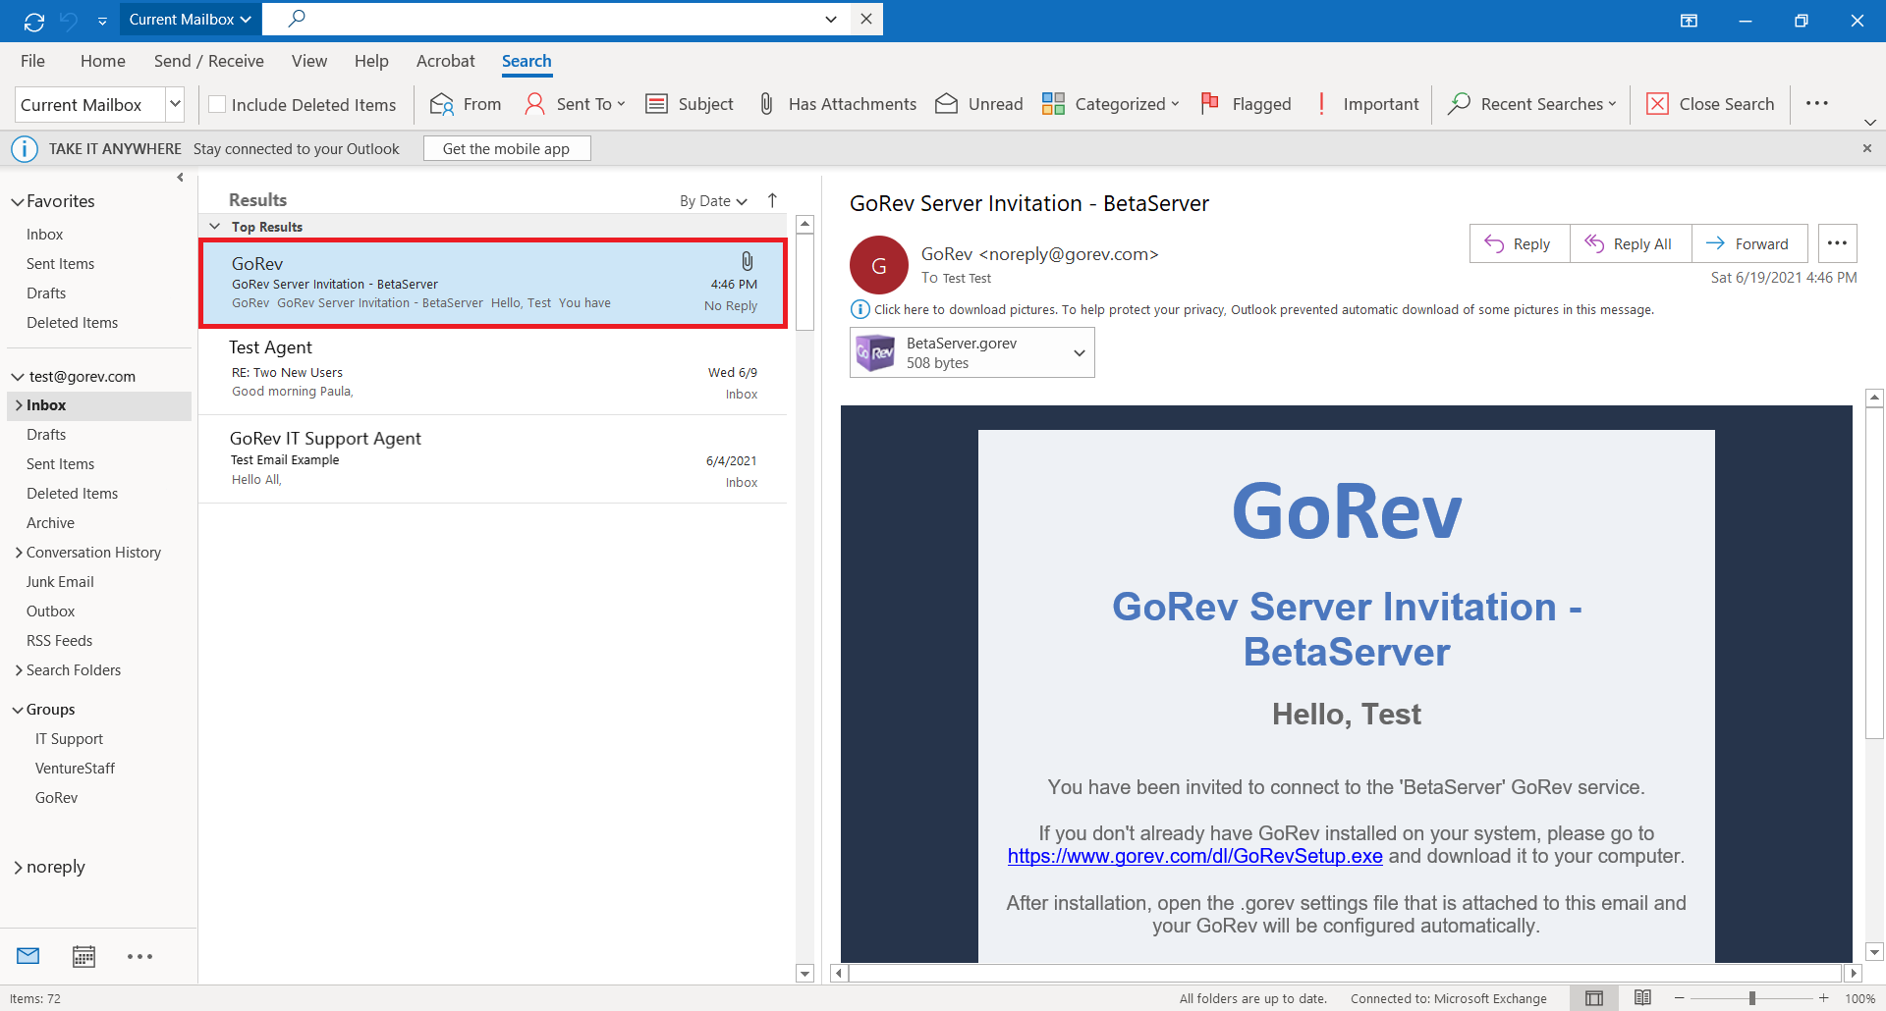Collapse the test@gorev.com account
1886x1011 pixels.
tap(18, 377)
